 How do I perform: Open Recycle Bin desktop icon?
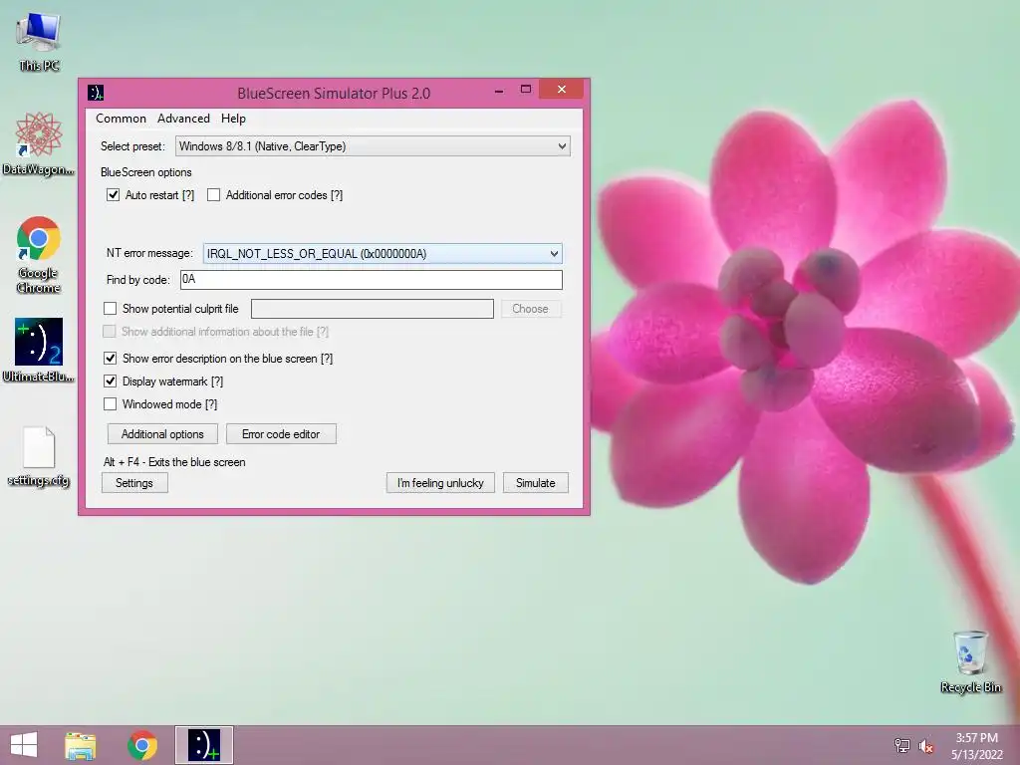point(970,661)
